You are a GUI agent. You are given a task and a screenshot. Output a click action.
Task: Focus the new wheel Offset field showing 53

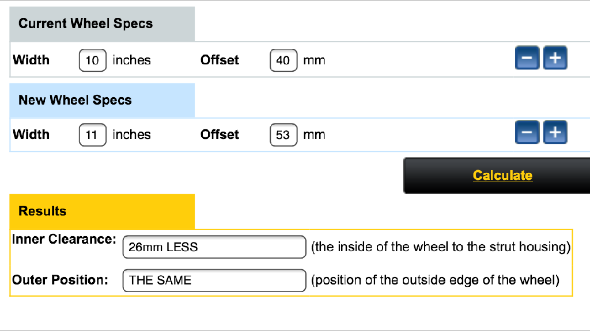click(283, 135)
